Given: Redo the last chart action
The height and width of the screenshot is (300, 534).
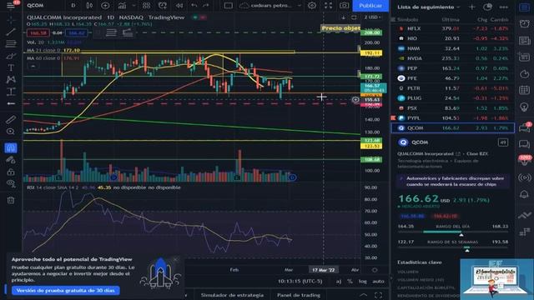Looking at the screenshot, I should pos(206,6).
